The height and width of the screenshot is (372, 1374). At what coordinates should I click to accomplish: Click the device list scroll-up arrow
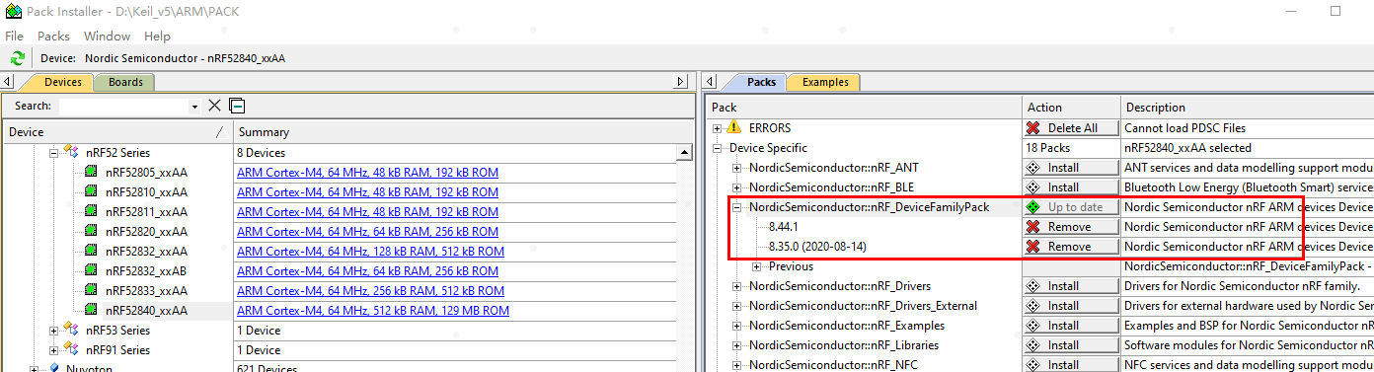pyautogui.click(x=684, y=153)
